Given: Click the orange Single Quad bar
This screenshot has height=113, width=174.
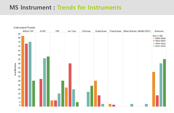Looking at the screenshot, I should [95, 94].
